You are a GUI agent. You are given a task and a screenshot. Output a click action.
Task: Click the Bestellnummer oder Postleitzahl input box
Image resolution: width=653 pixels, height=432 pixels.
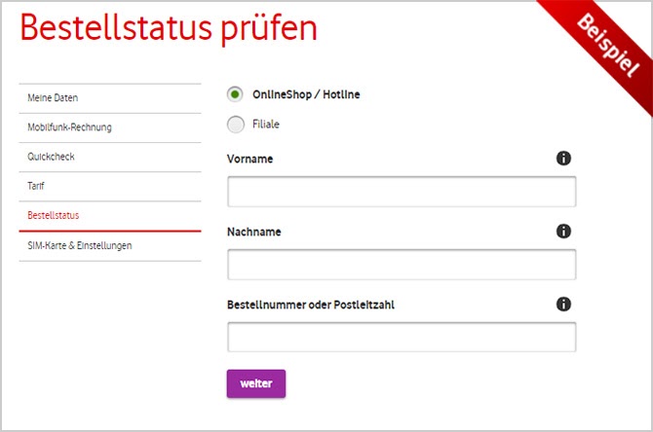tap(402, 338)
